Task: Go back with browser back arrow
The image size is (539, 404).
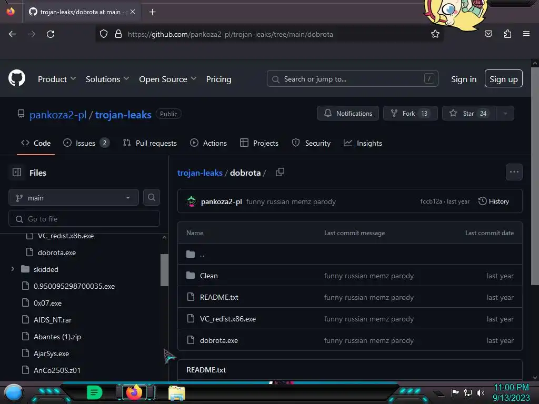Action: 13,34
